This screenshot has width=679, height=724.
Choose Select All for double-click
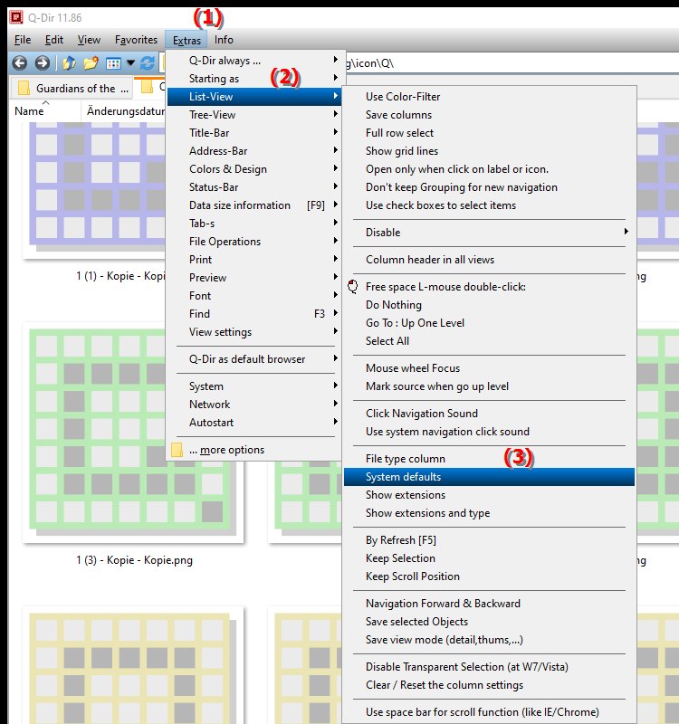click(489, 341)
